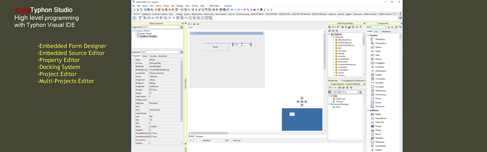
Task: Click the clear-filter icon next to Find field
Action: [388, 27]
